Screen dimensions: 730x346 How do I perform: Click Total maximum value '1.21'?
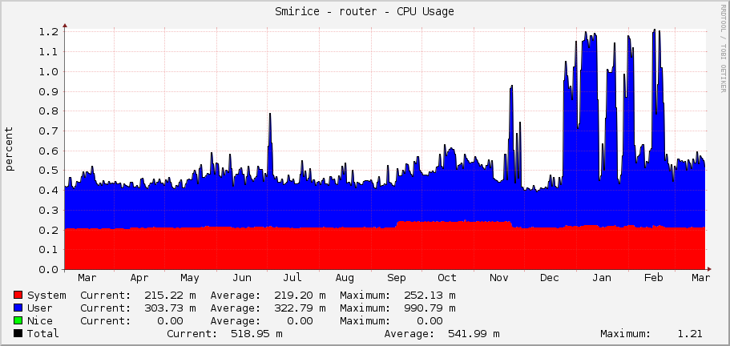[690, 333]
